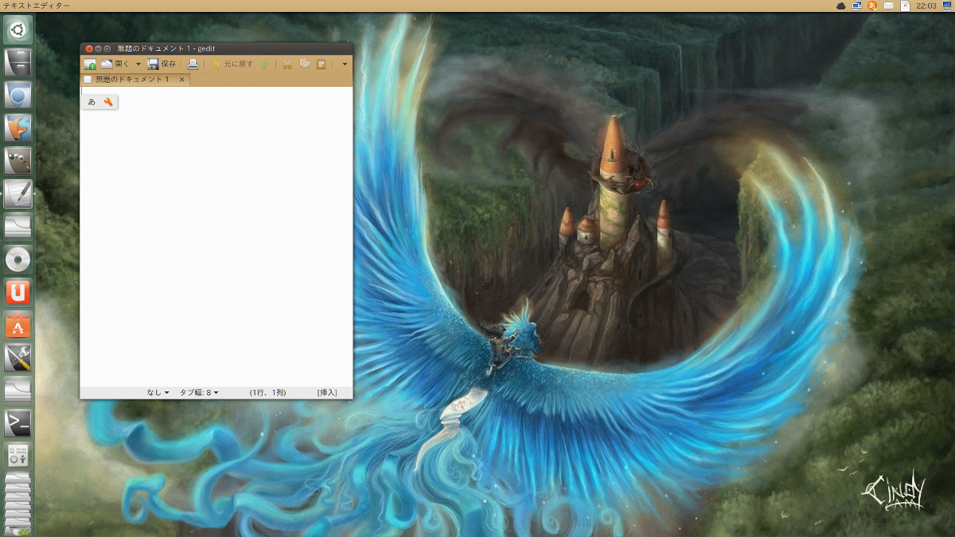Open Ubuntu One launcher icon
Image resolution: width=955 pixels, height=537 pixels.
click(18, 292)
